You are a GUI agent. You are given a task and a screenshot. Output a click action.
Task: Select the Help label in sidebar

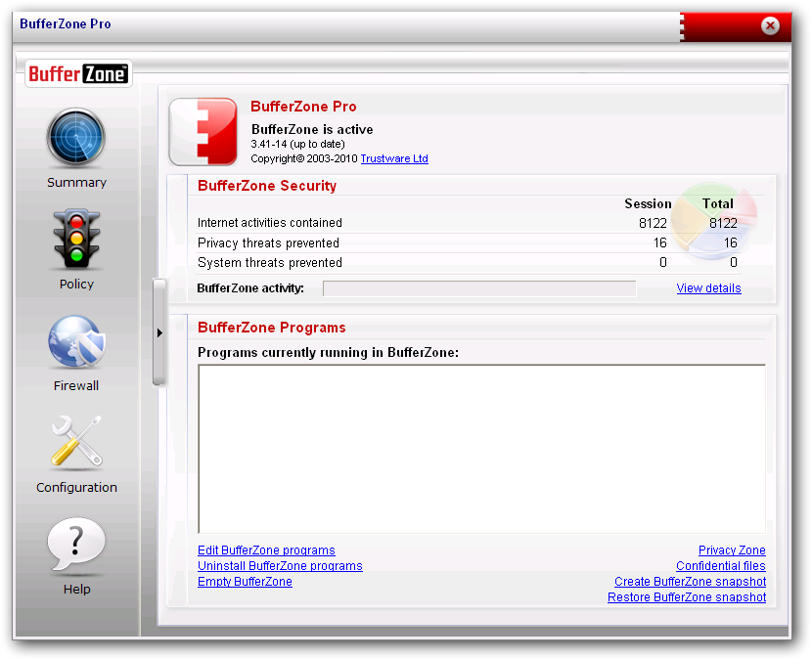pos(76,589)
